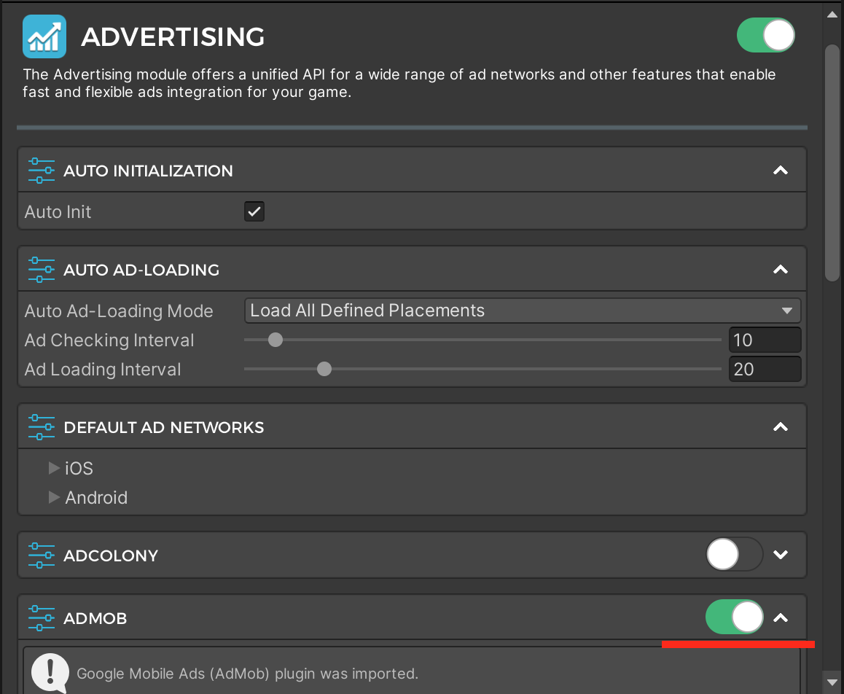Expand the AdColony section chevron
Image resolution: width=844 pixels, height=694 pixels.
781,555
